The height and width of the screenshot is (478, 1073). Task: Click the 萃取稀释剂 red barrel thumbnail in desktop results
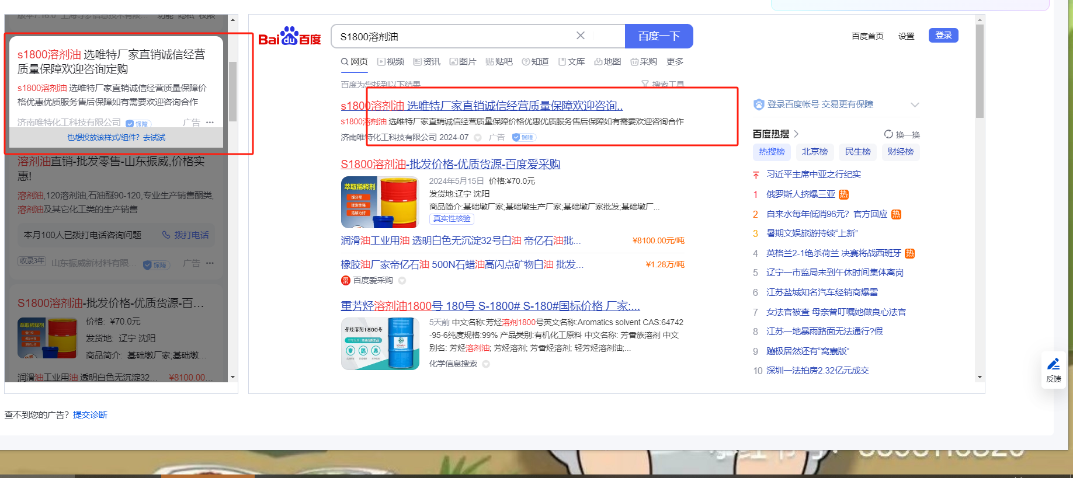coord(380,202)
